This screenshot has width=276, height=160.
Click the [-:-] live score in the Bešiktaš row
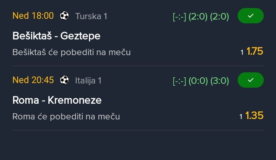[x=179, y=16]
